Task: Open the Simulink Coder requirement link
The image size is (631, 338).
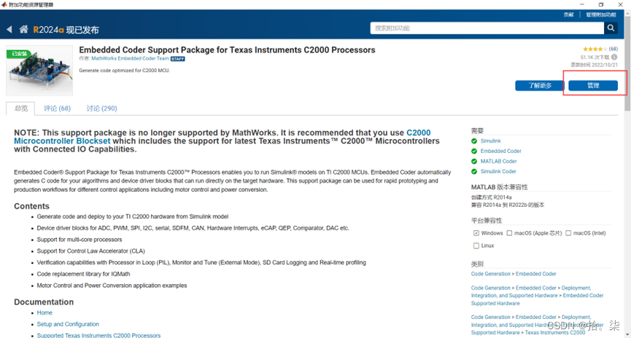Action: [x=498, y=172]
